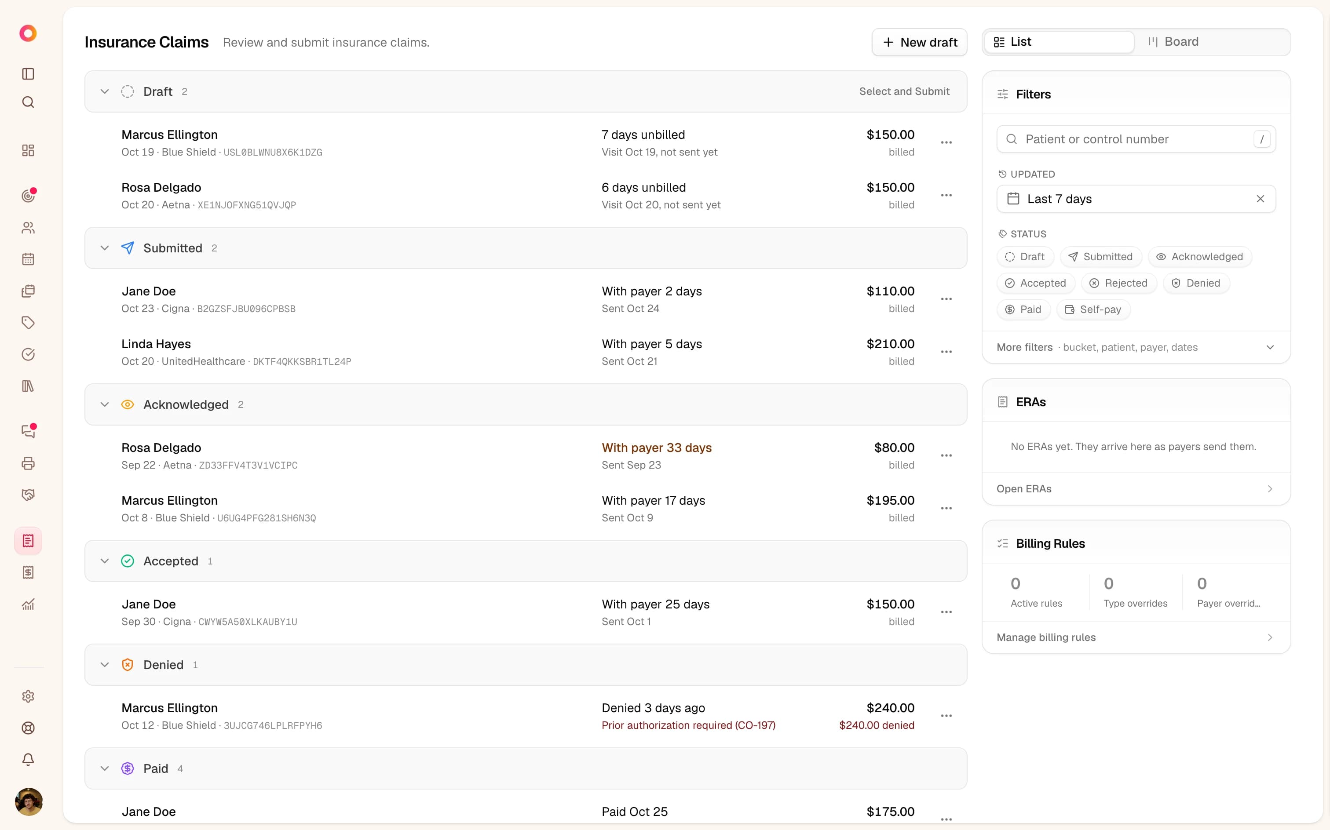Screen dimensions: 1330x830
Task: Collapse the Denied group
Action: 104,665
